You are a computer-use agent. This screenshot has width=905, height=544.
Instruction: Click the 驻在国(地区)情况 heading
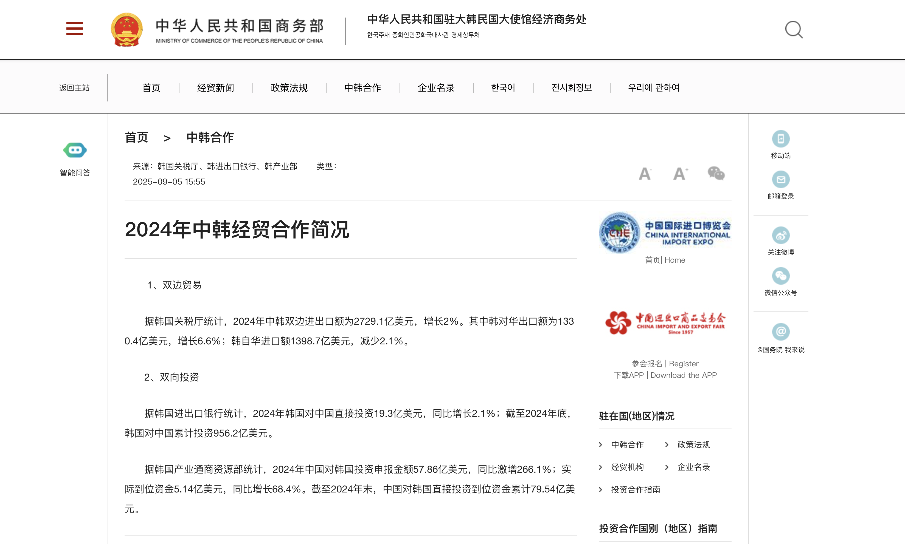pos(636,416)
